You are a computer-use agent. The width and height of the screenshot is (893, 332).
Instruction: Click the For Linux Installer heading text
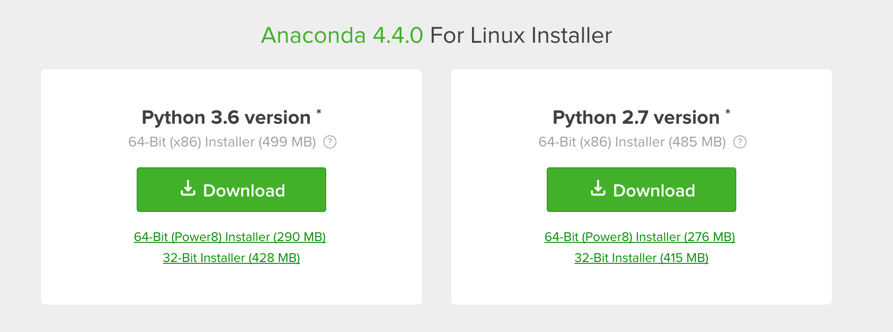pos(521,35)
